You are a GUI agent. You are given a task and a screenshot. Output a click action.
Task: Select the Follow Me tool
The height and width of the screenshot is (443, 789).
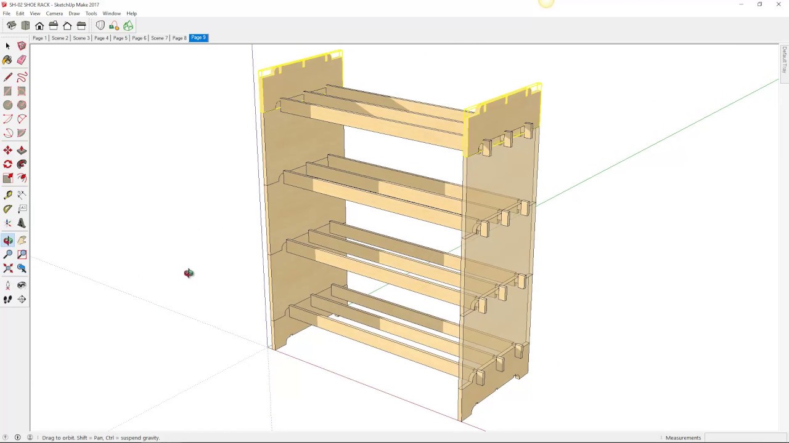point(22,164)
